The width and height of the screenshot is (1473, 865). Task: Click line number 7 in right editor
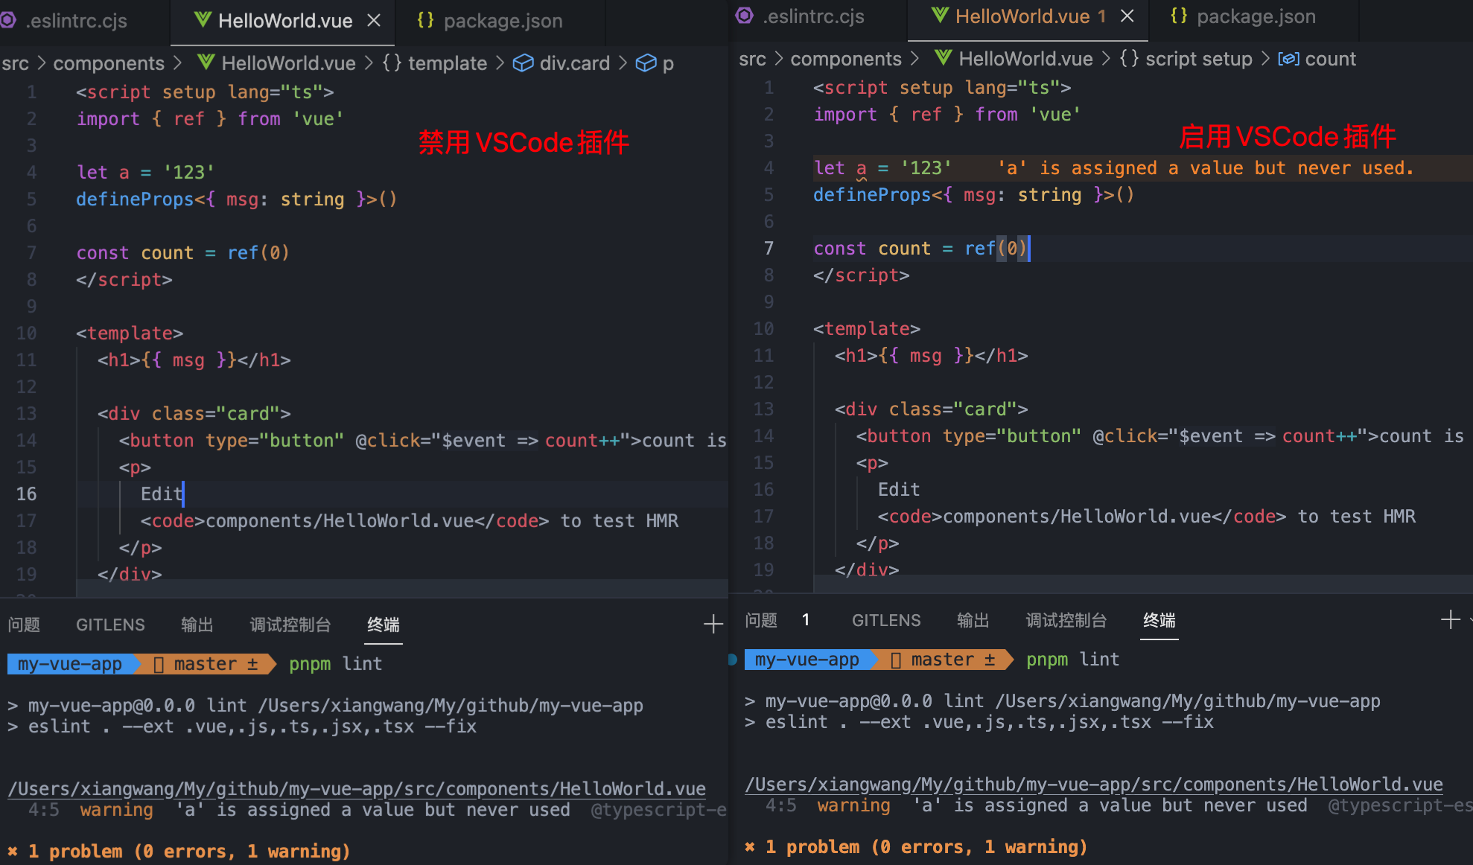[x=768, y=248]
